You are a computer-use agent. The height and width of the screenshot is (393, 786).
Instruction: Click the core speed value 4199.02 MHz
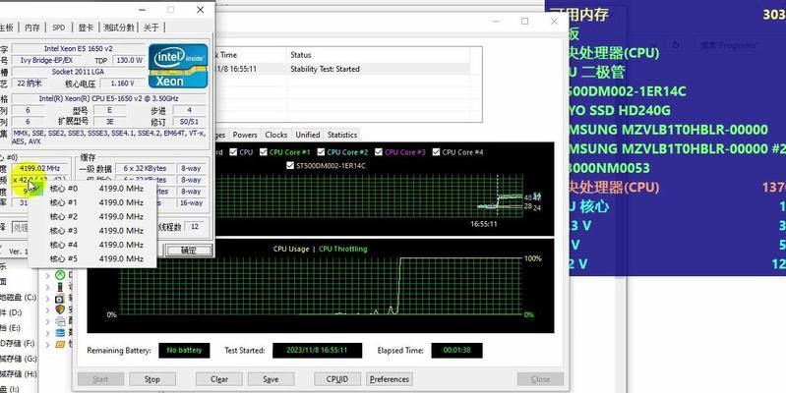[x=39, y=168]
